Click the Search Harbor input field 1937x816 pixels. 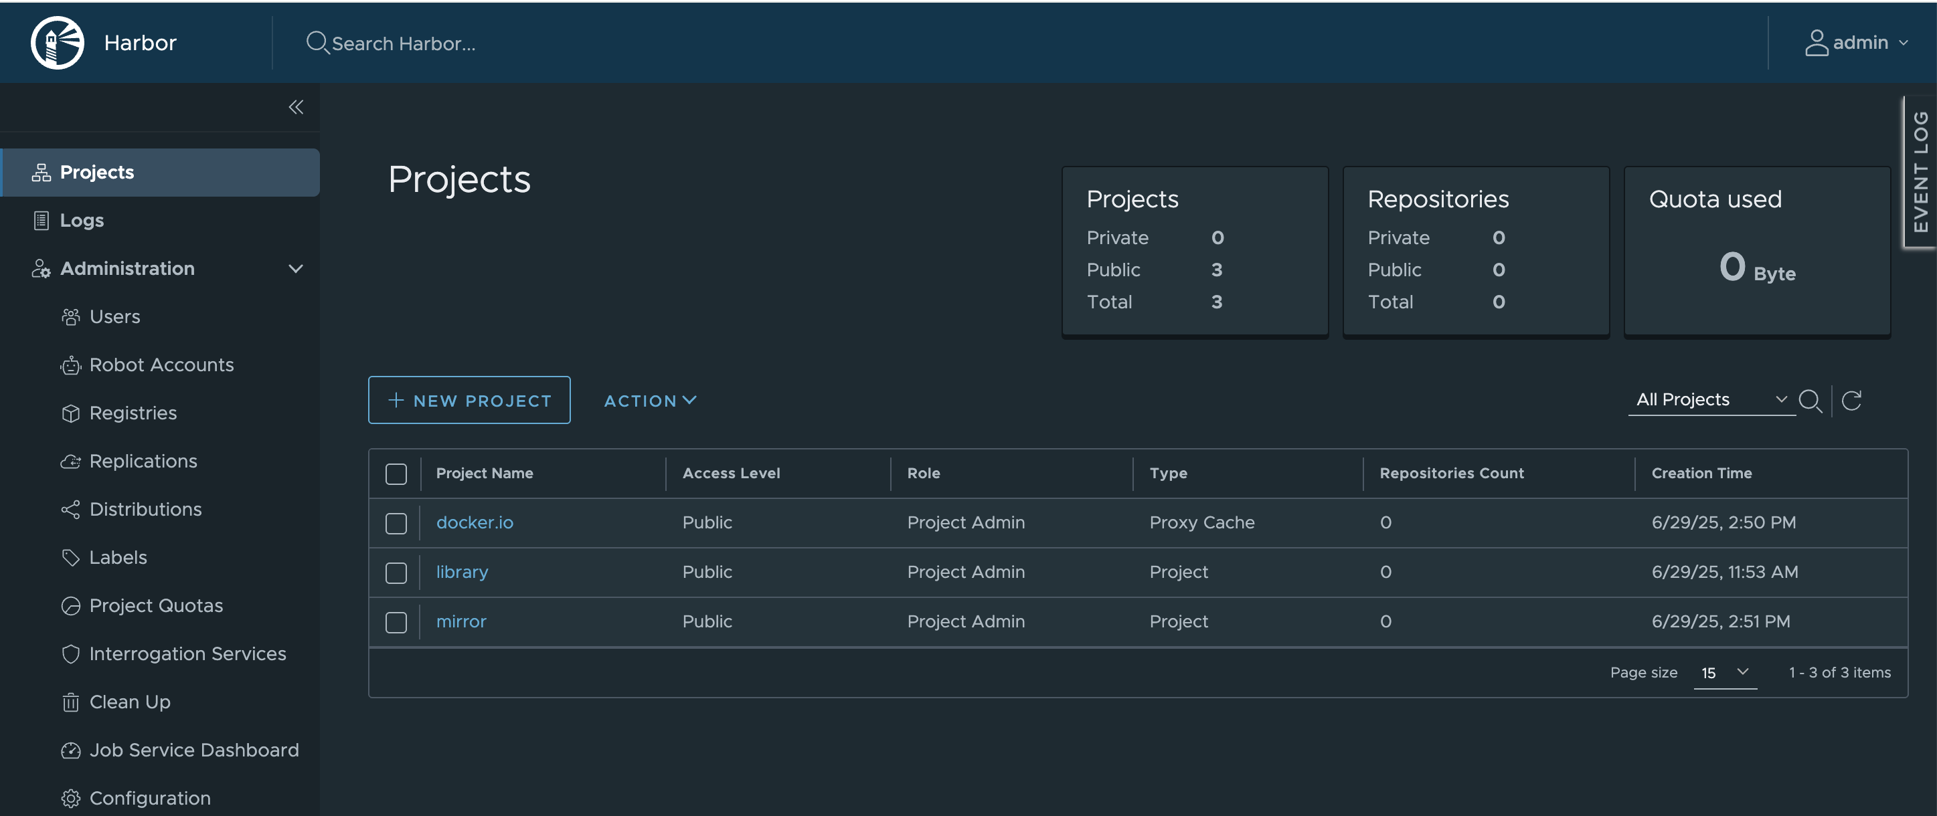click(x=403, y=43)
